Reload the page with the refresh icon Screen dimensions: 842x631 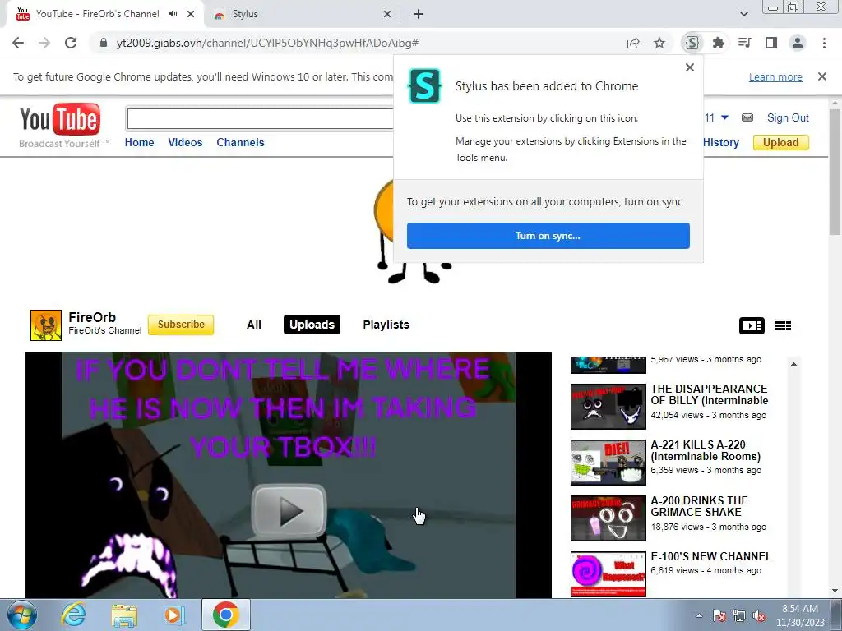[x=71, y=43]
